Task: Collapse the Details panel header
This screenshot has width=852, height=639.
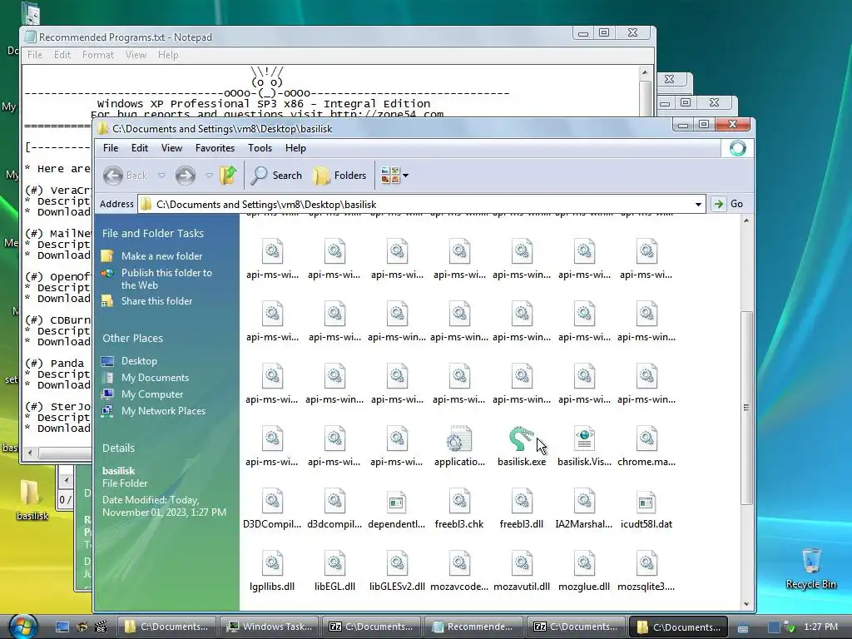Action: click(118, 448)
